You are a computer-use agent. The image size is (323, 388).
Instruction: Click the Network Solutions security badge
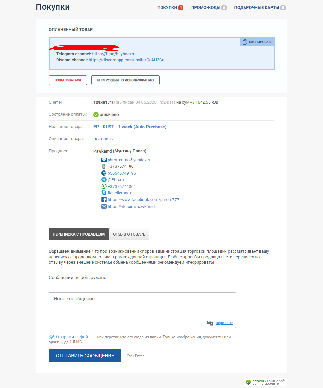point(266,382)
